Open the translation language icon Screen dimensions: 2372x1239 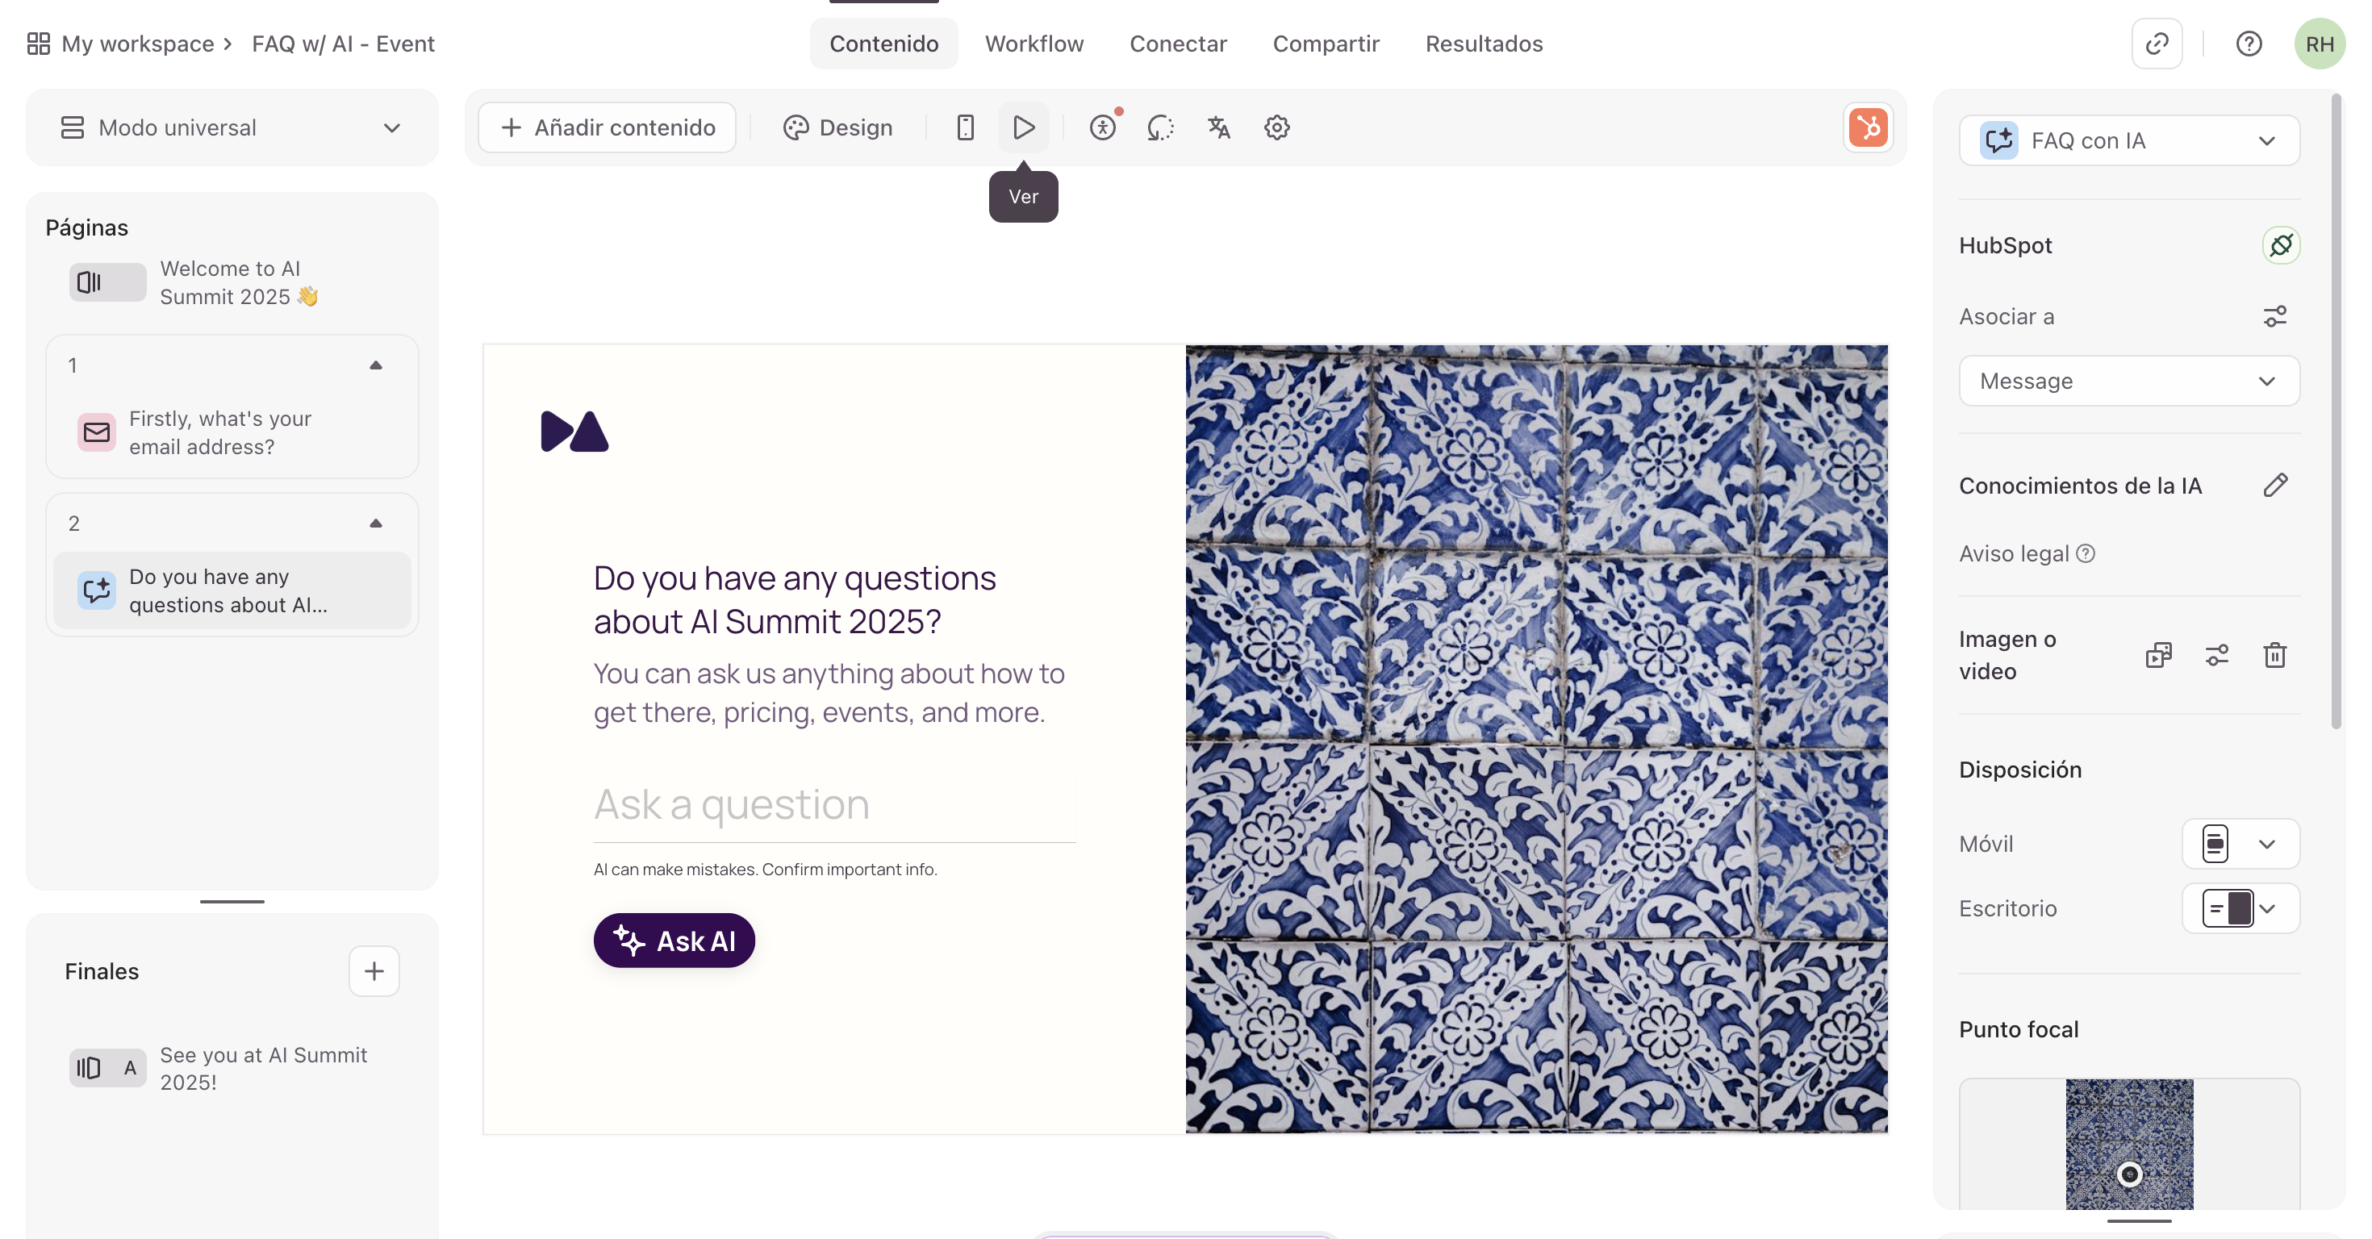click(1218, 127)
